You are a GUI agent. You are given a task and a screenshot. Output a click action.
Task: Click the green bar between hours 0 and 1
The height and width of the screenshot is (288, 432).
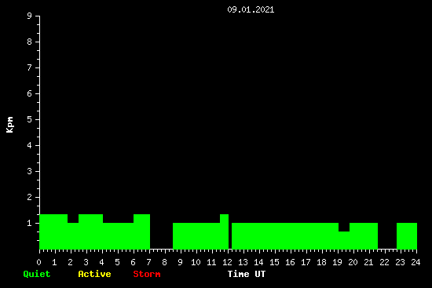coord(53,231)
